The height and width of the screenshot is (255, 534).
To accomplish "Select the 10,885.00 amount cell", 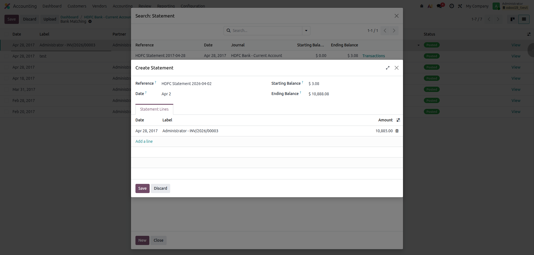I will click(384, 131).
